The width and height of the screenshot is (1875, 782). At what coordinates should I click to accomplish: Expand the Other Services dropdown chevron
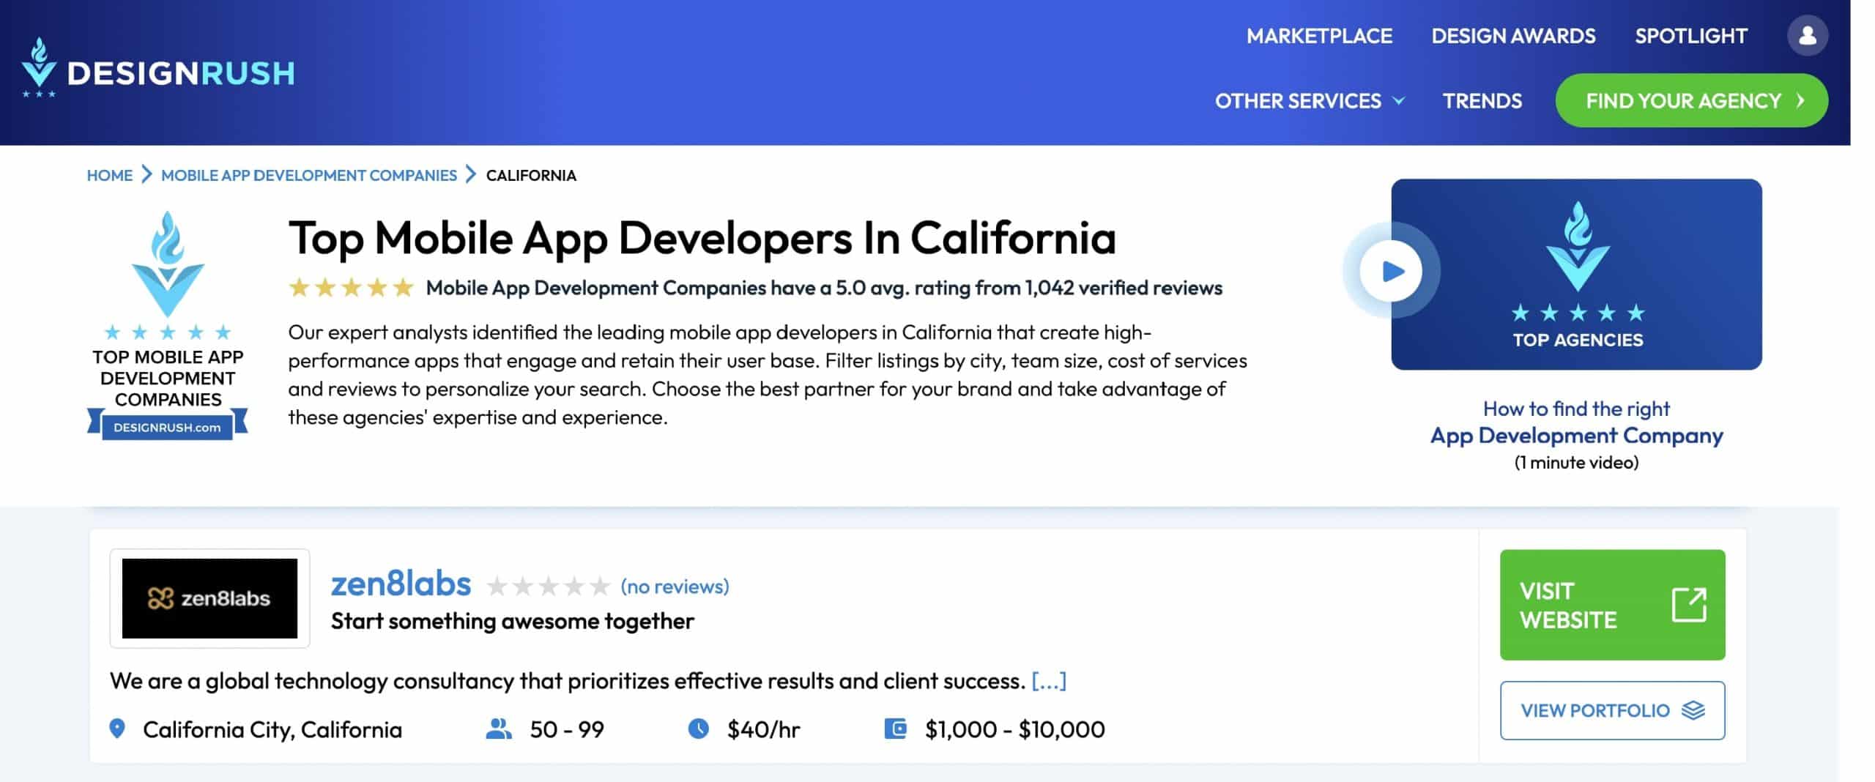(x=1398, y=101)
